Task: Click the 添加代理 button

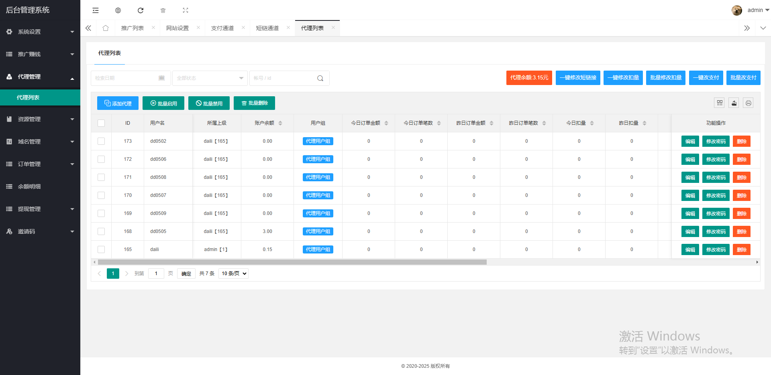Action: coord(118,103)
